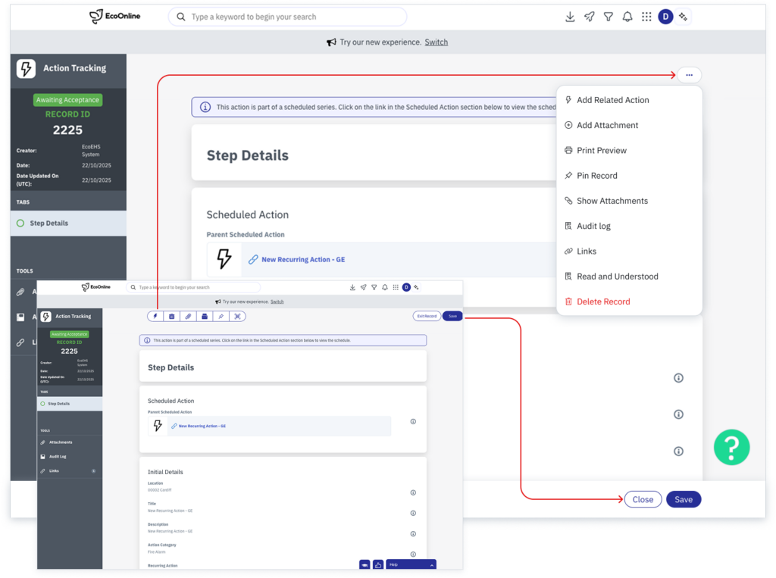Click the paperclip icon in inset toolbar
776x578 pixels.
coord(188,316)
